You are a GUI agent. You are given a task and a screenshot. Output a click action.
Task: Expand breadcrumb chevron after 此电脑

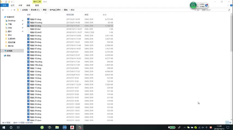(x=29, y=10)
